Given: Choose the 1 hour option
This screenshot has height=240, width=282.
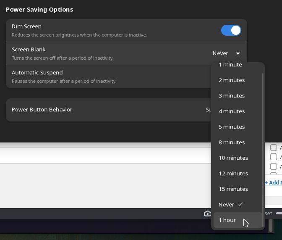Looking at the screenshot, I should (238, 220).
